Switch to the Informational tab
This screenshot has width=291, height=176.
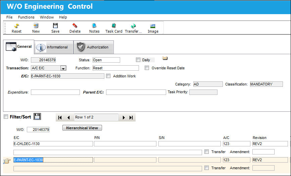click(54, 47)
